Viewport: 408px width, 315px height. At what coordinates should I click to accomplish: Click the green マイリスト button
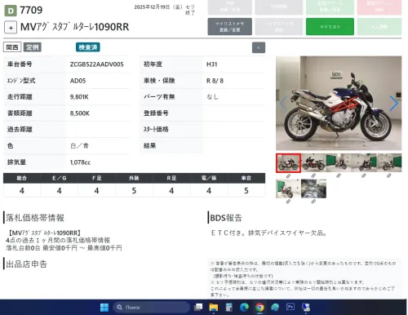330,27
